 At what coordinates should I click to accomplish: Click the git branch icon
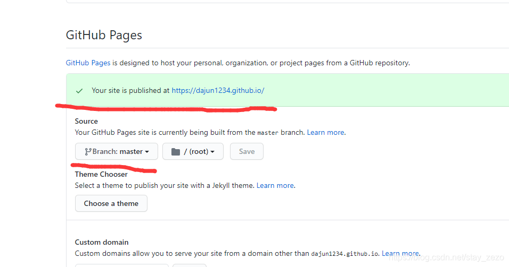(88, 151)
